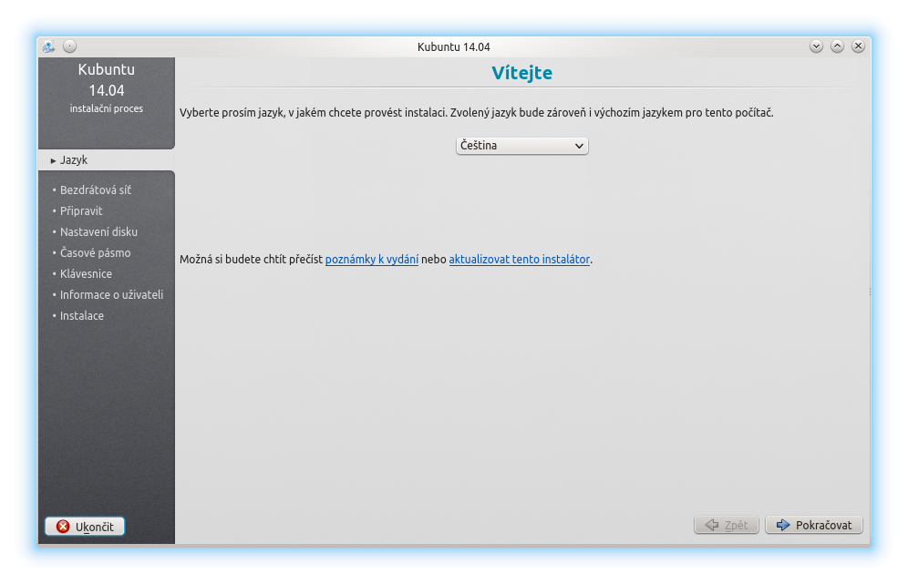This screenshot has width=908, height=584.
Task: Select the Nastavení disku step
Action: coord(98,232)
